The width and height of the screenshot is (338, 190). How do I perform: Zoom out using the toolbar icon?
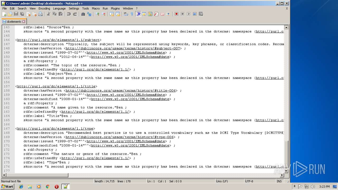coord(104,14)
